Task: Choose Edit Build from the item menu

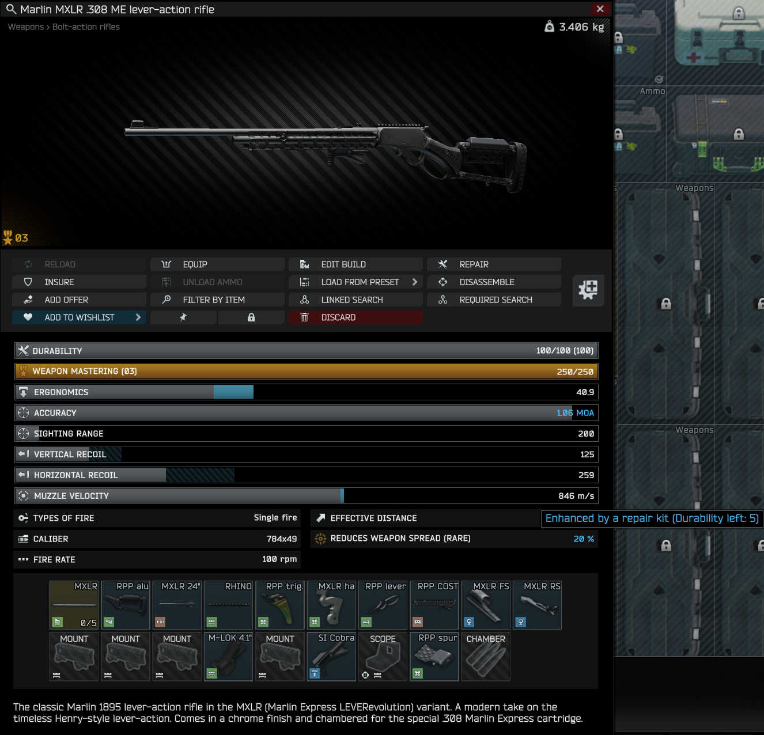Action: (x=356, y=264)
